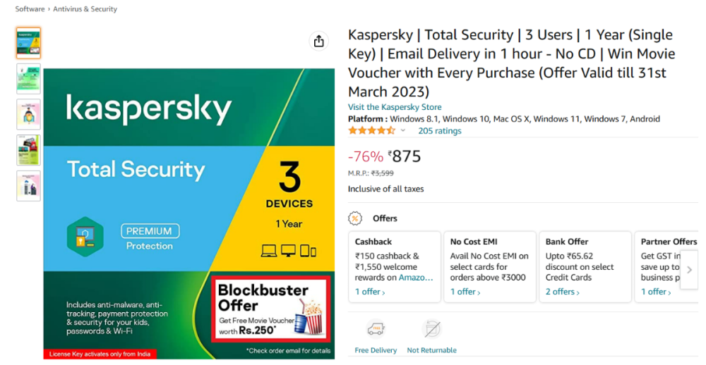This screenshot has width=706, height=365.
Task: Select the fourth product thumbnail
Action: point(28,150)
